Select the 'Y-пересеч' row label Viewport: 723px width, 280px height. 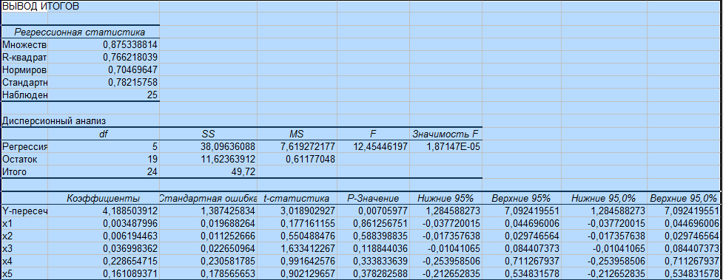point(24,211)
